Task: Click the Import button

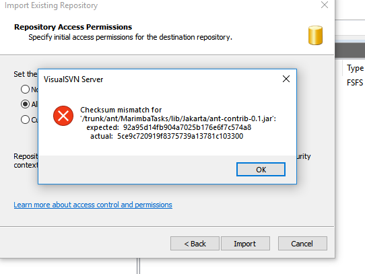Action: pos(245,244)
